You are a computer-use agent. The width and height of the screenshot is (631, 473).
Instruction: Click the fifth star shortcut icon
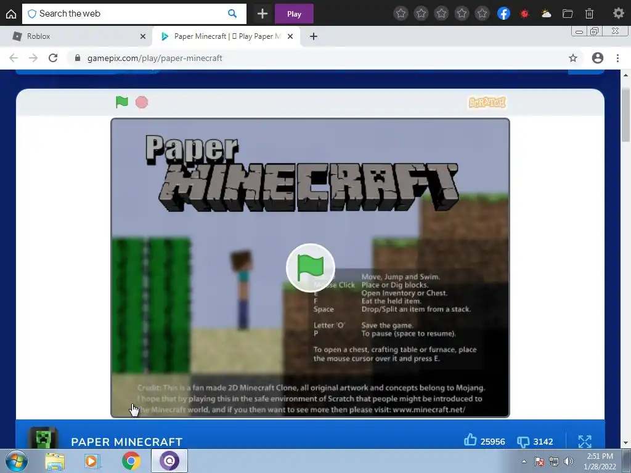point(482,14)
